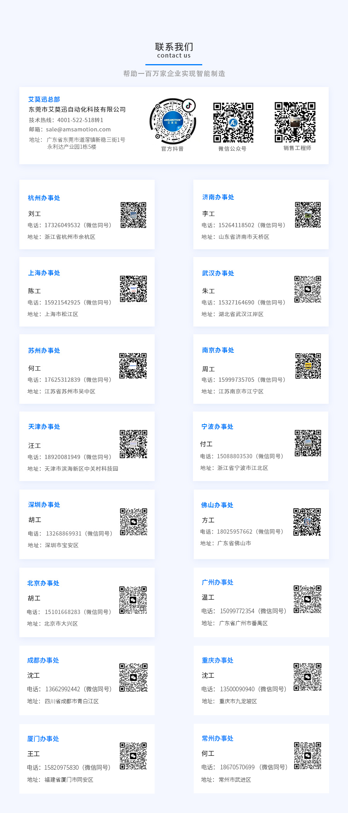Select the 深圳办事处 heading
The image size is (348, 813).
click(x=44, y=505)
